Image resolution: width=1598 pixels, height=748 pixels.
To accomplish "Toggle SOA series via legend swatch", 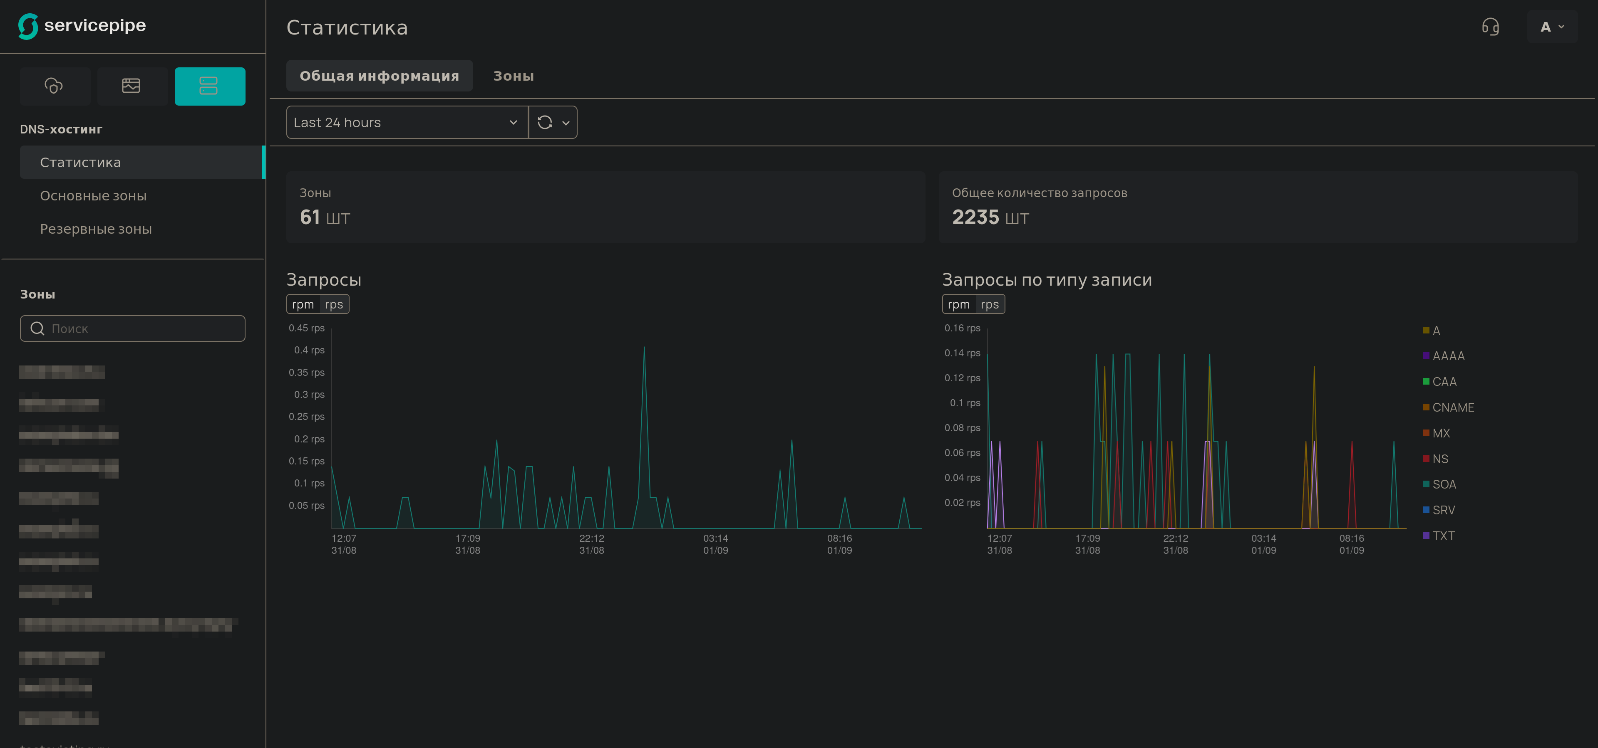I will (1426, 484).
